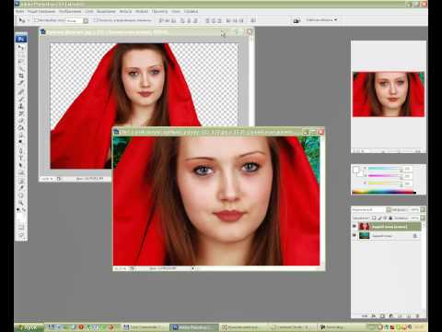Select the Lasso tool
Screen dimensions: 442x332
coord(21,62)
